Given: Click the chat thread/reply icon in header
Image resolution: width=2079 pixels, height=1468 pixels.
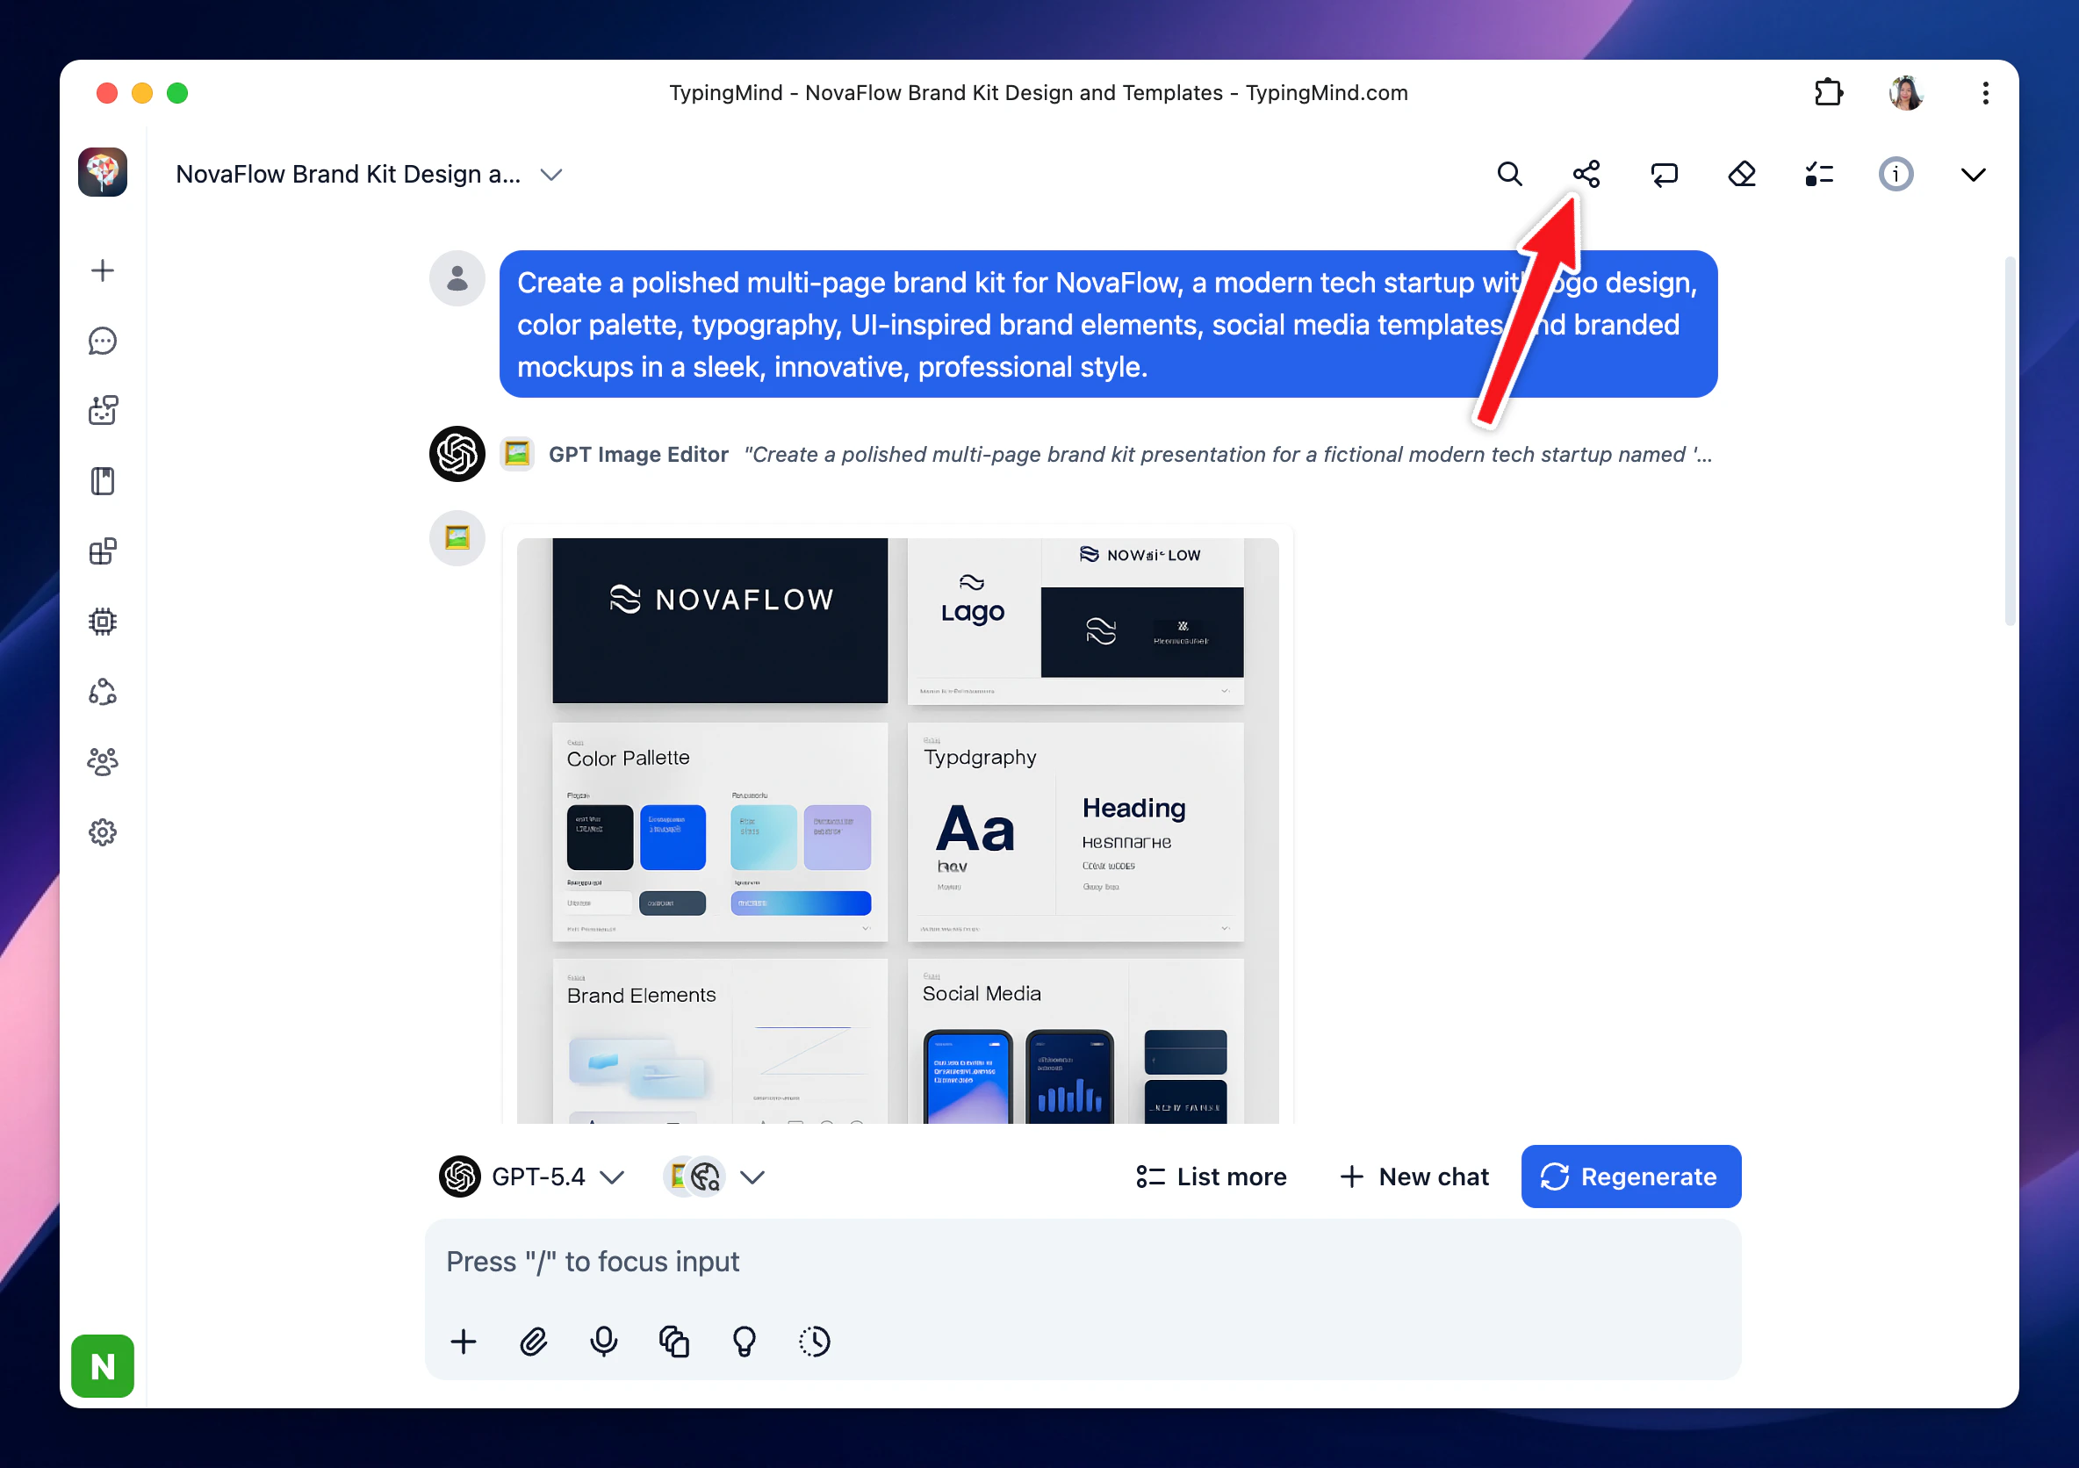Looking at the screenshot, I should tap(1664, 174).
